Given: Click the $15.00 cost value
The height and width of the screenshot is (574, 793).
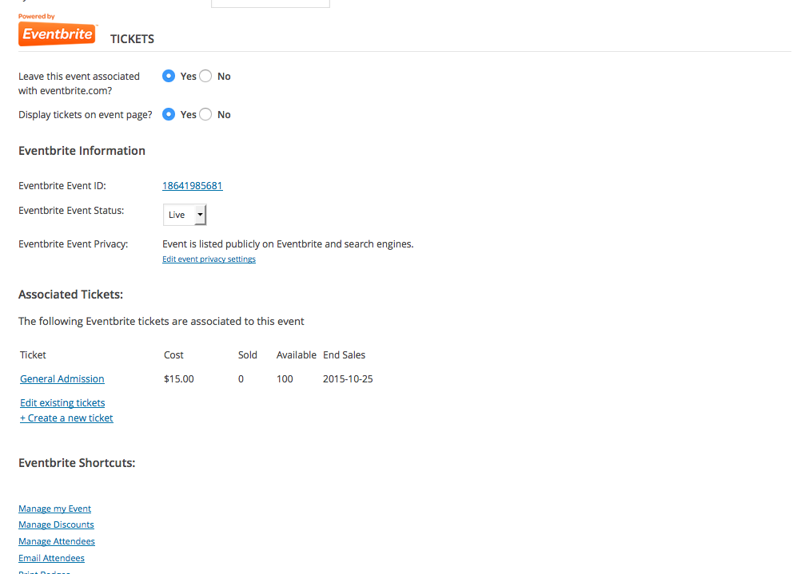Looking at the screenshot, I should pyautogui.click(x=179, y=379).
